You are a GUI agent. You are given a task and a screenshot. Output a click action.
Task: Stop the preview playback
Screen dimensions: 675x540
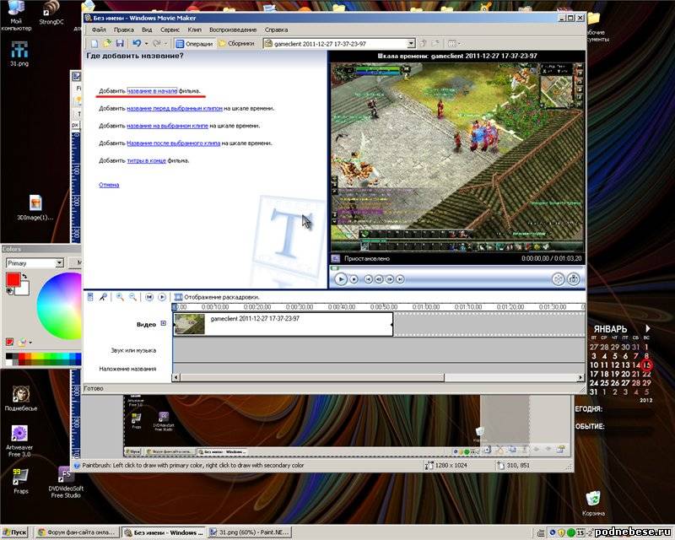click(x=354, y=279)
